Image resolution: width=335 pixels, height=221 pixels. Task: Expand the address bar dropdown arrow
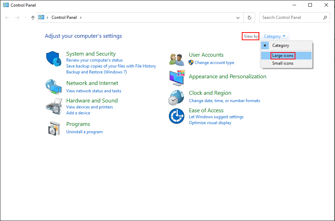tap(238, 17)
